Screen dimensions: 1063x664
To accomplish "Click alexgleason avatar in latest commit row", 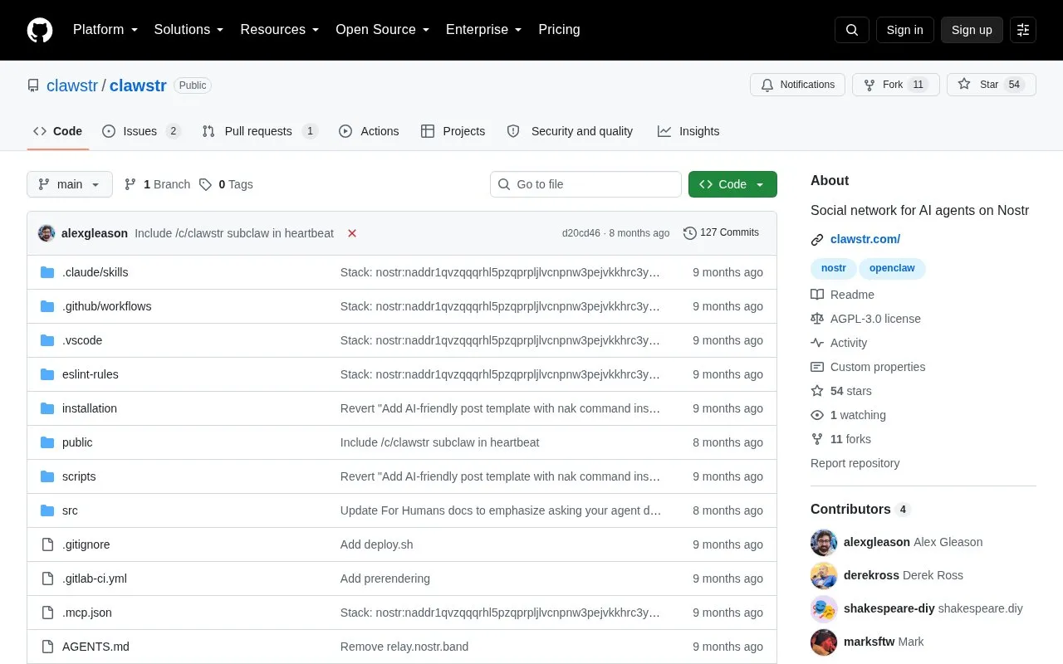I will (47, 233).
